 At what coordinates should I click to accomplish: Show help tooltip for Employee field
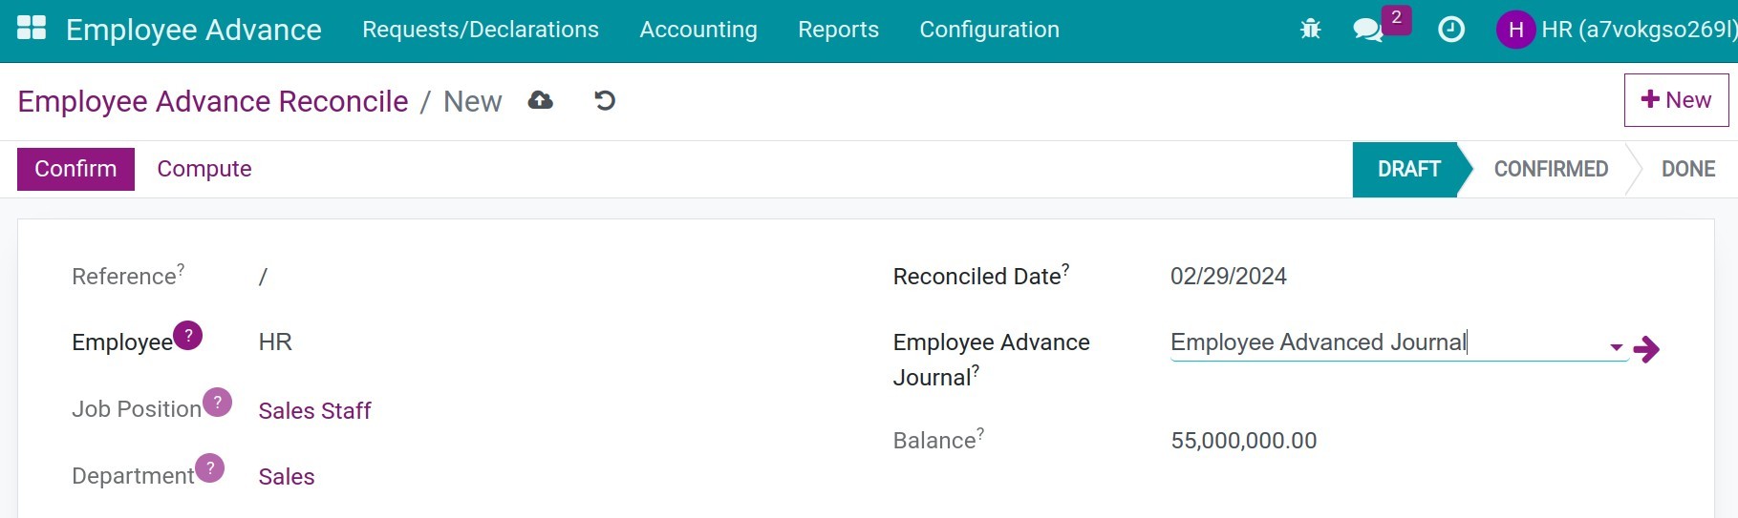188,336
